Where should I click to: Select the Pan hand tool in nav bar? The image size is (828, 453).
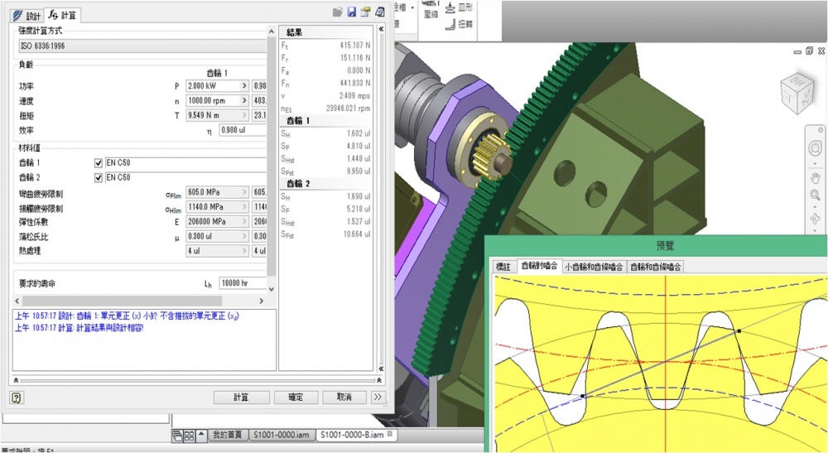815,178
